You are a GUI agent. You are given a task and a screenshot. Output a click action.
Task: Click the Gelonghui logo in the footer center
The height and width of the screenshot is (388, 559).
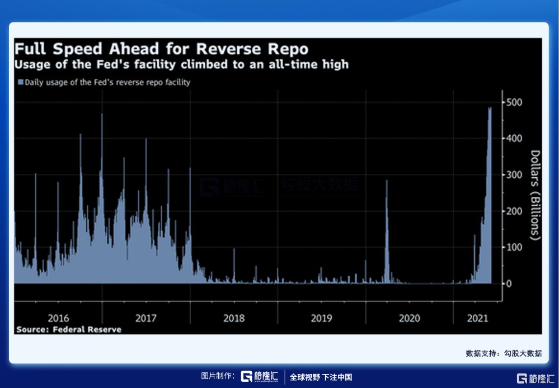[x=259, y=377]
